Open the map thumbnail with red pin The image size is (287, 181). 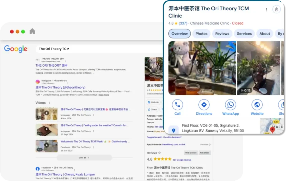pyautogui.click(x=272, y=126)
